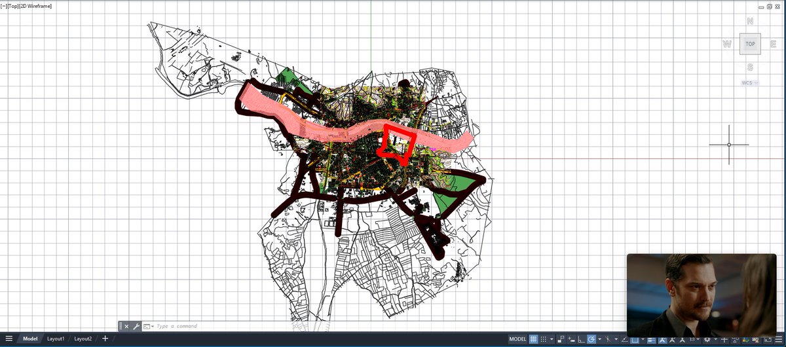Toggle object snap tracking icon
The image size is (786, 347).
pyautogui.click(x=625, y=339)
